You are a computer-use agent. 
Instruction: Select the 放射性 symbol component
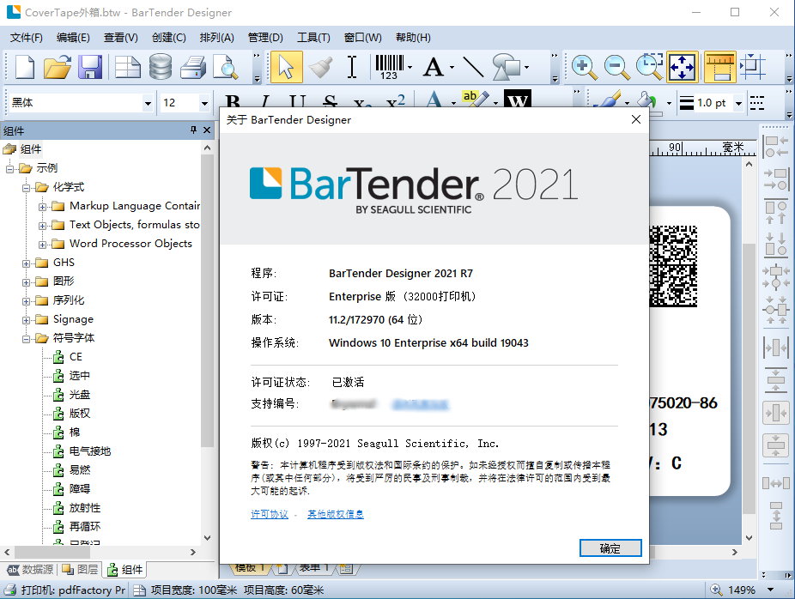coord(84,508)
